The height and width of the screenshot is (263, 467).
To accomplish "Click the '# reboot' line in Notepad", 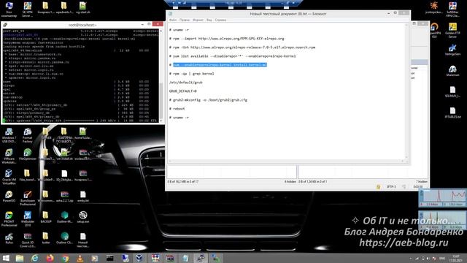I will click(177, 109).
